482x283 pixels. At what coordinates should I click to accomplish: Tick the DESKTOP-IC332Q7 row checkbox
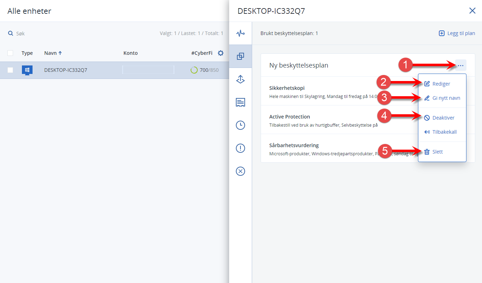tap(10, 70)
